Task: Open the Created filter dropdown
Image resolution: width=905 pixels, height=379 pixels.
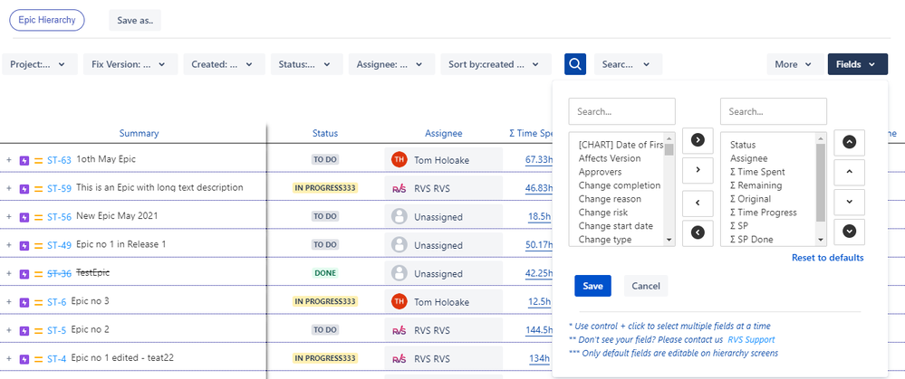Action: tap(225, 64)
